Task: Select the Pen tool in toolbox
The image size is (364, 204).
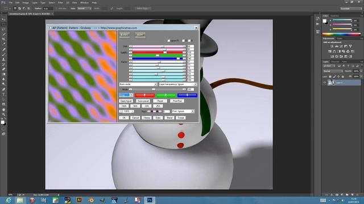Action: tap(3, 90)
